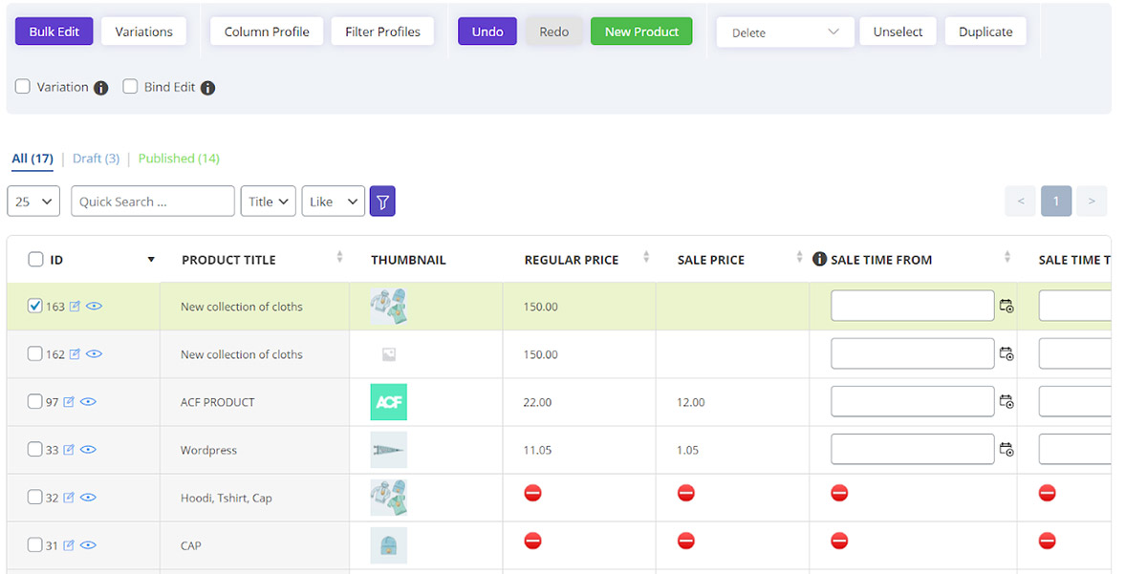Open edit link for product 33
Viewport: 1147px width, 574px height.
point(69,450)
